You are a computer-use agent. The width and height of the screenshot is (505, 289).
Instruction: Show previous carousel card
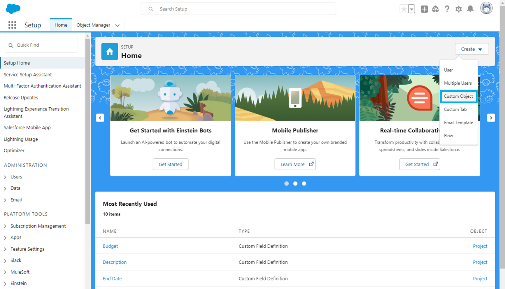100,118
